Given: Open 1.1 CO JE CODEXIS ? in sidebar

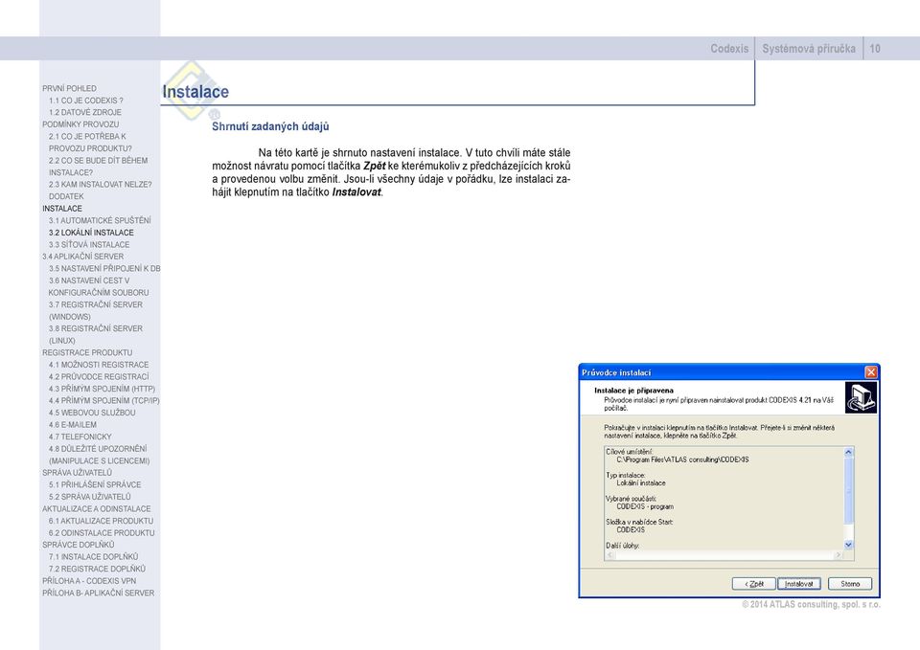Looking at the screenshot, I should [x=86, y=101].
